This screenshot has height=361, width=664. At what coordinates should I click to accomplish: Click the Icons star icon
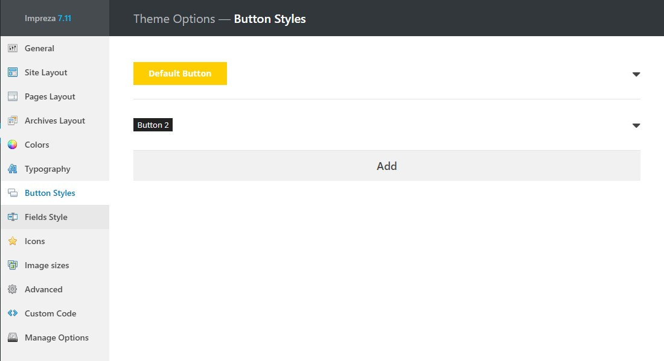tap(13, 241)
